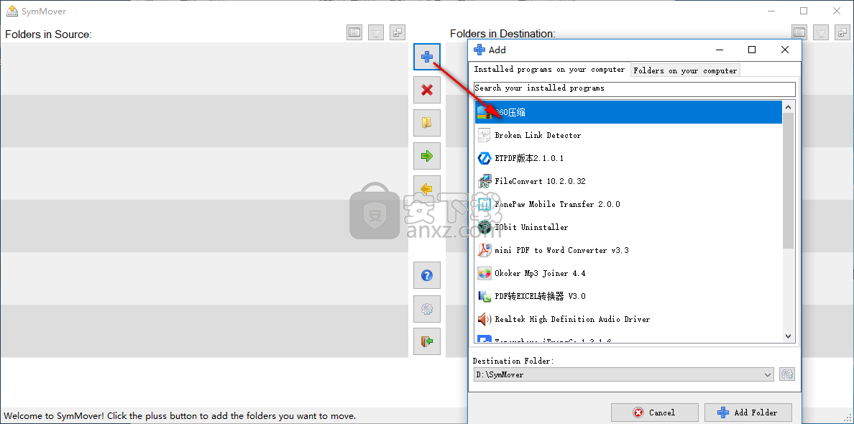Click gear icon beside Destination Folder dropdown

tap(787, 374)
